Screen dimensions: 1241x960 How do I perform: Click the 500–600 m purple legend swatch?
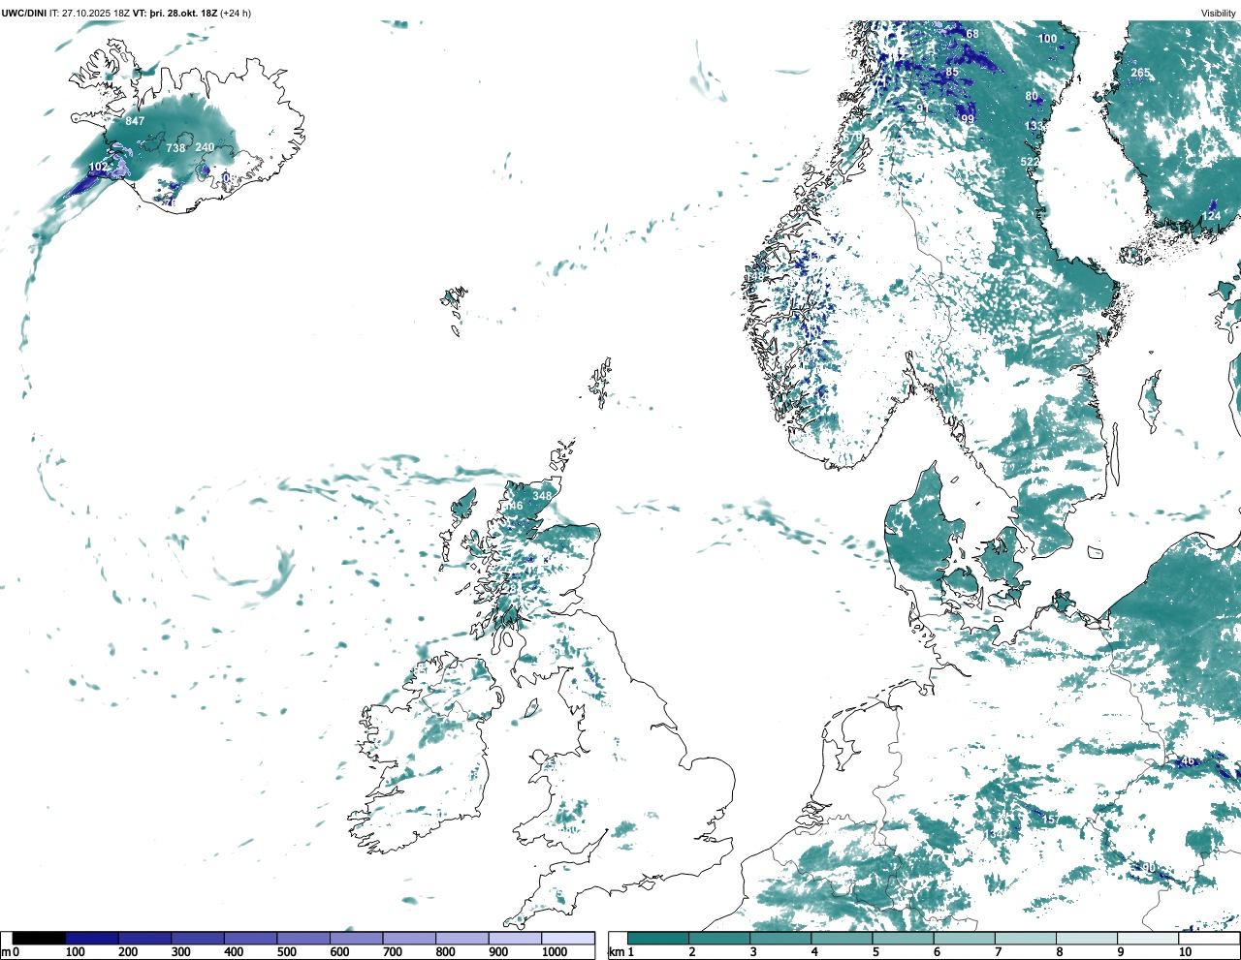pyautogui.click(x=302, y=938)
